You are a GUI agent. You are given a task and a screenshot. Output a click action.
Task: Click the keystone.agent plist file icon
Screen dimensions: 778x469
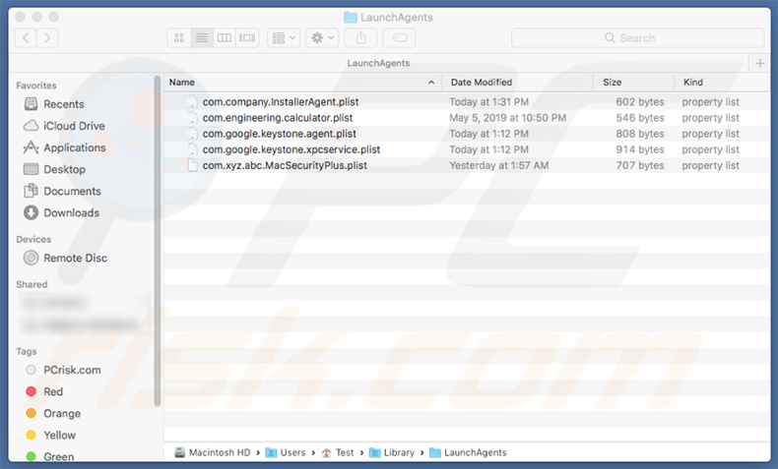(x=192, y=134)
